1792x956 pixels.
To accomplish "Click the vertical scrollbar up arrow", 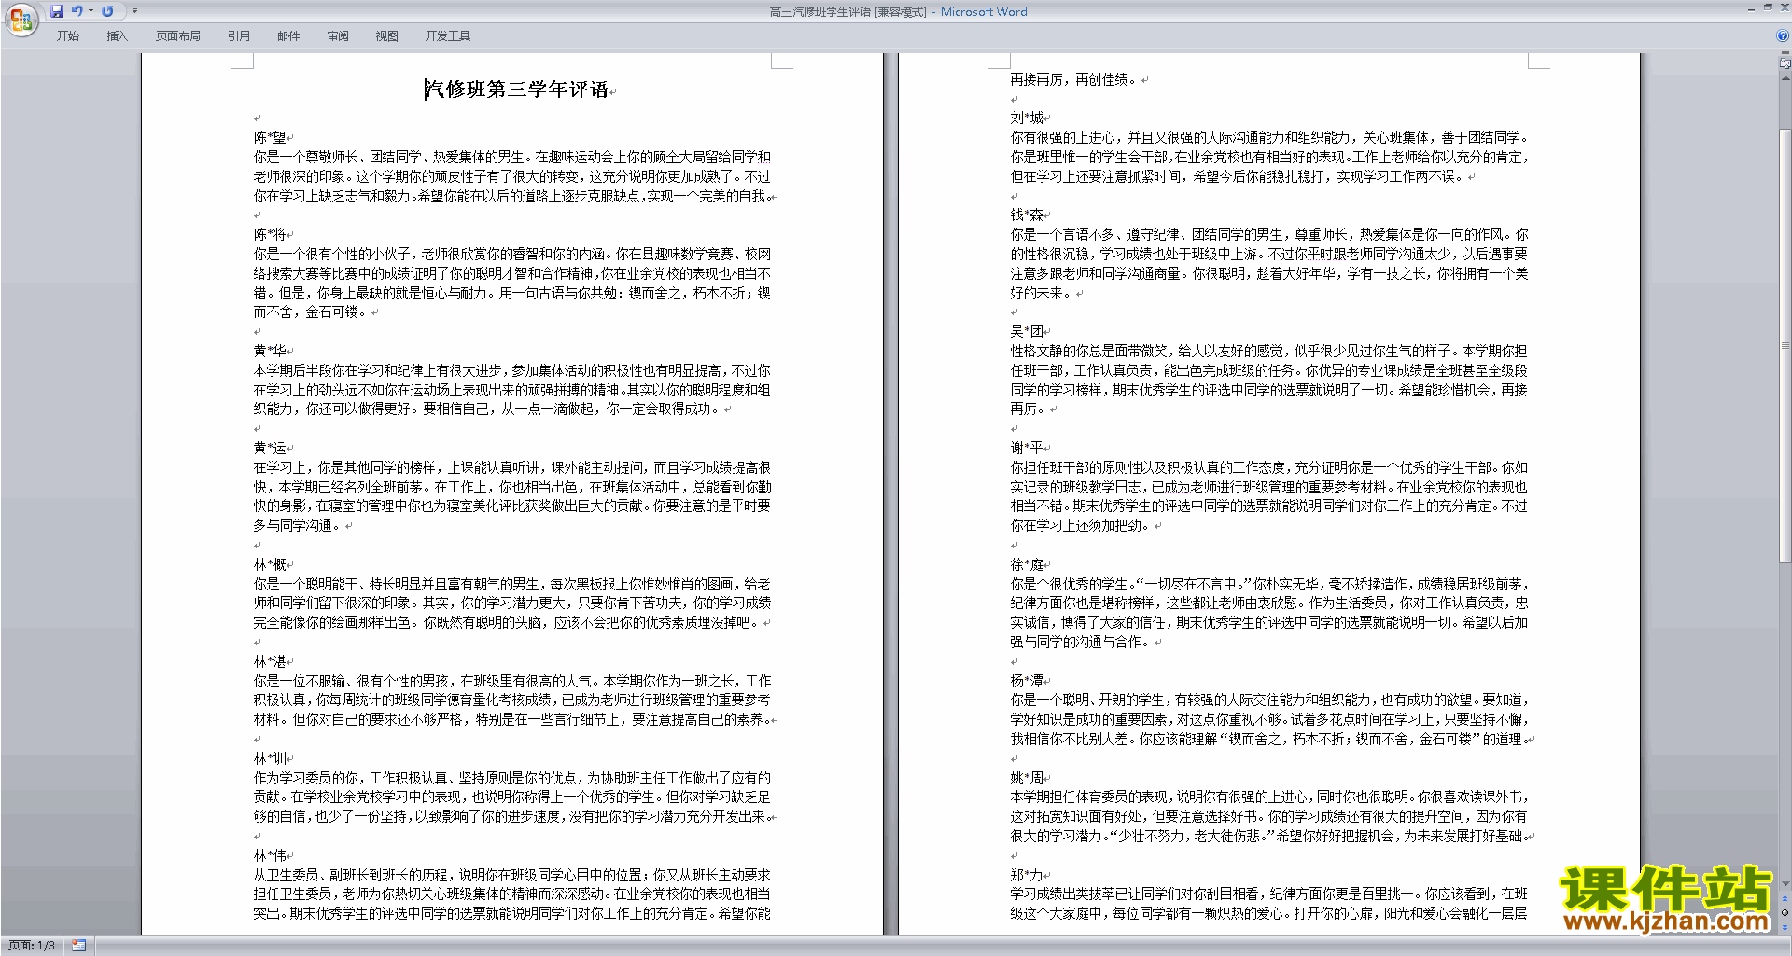I will point(1785,78).
